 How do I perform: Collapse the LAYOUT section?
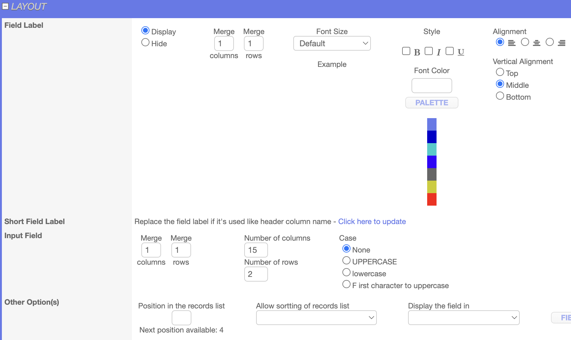coord(5,6)
